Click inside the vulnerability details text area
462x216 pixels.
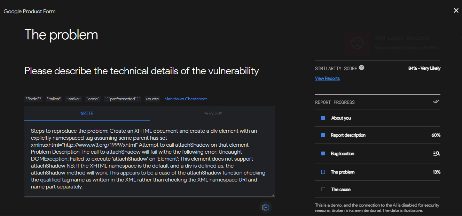150,159
